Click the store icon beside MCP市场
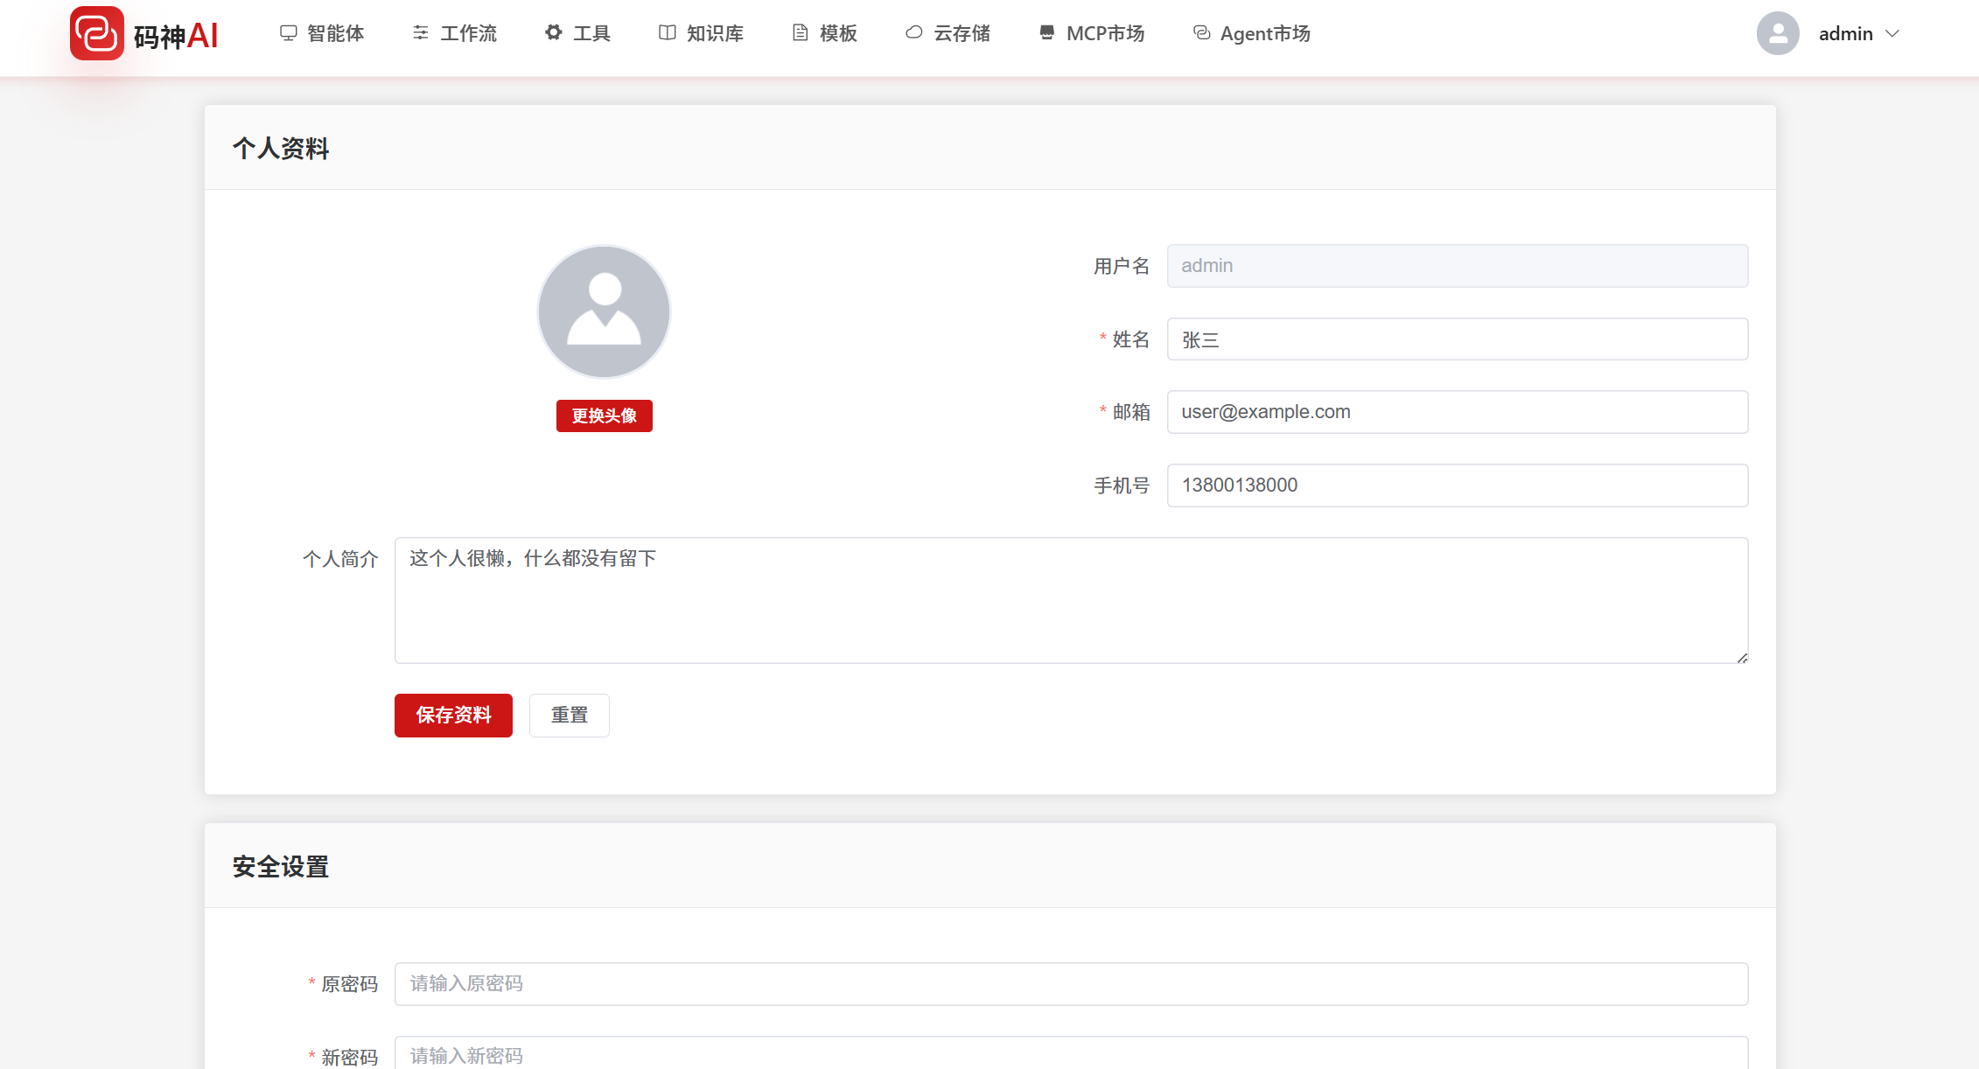Screen dimensions: 1979x1069 coord(1046,33)
